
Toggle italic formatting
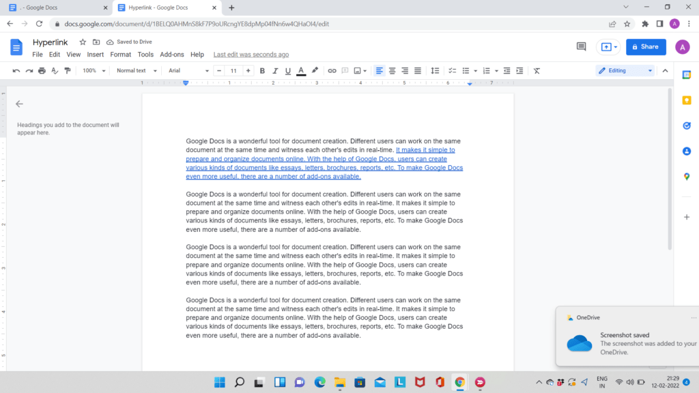[x=274, y=70]
